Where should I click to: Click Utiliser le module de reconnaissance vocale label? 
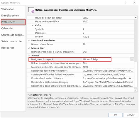pyautogui.click(x=56, y=63)
